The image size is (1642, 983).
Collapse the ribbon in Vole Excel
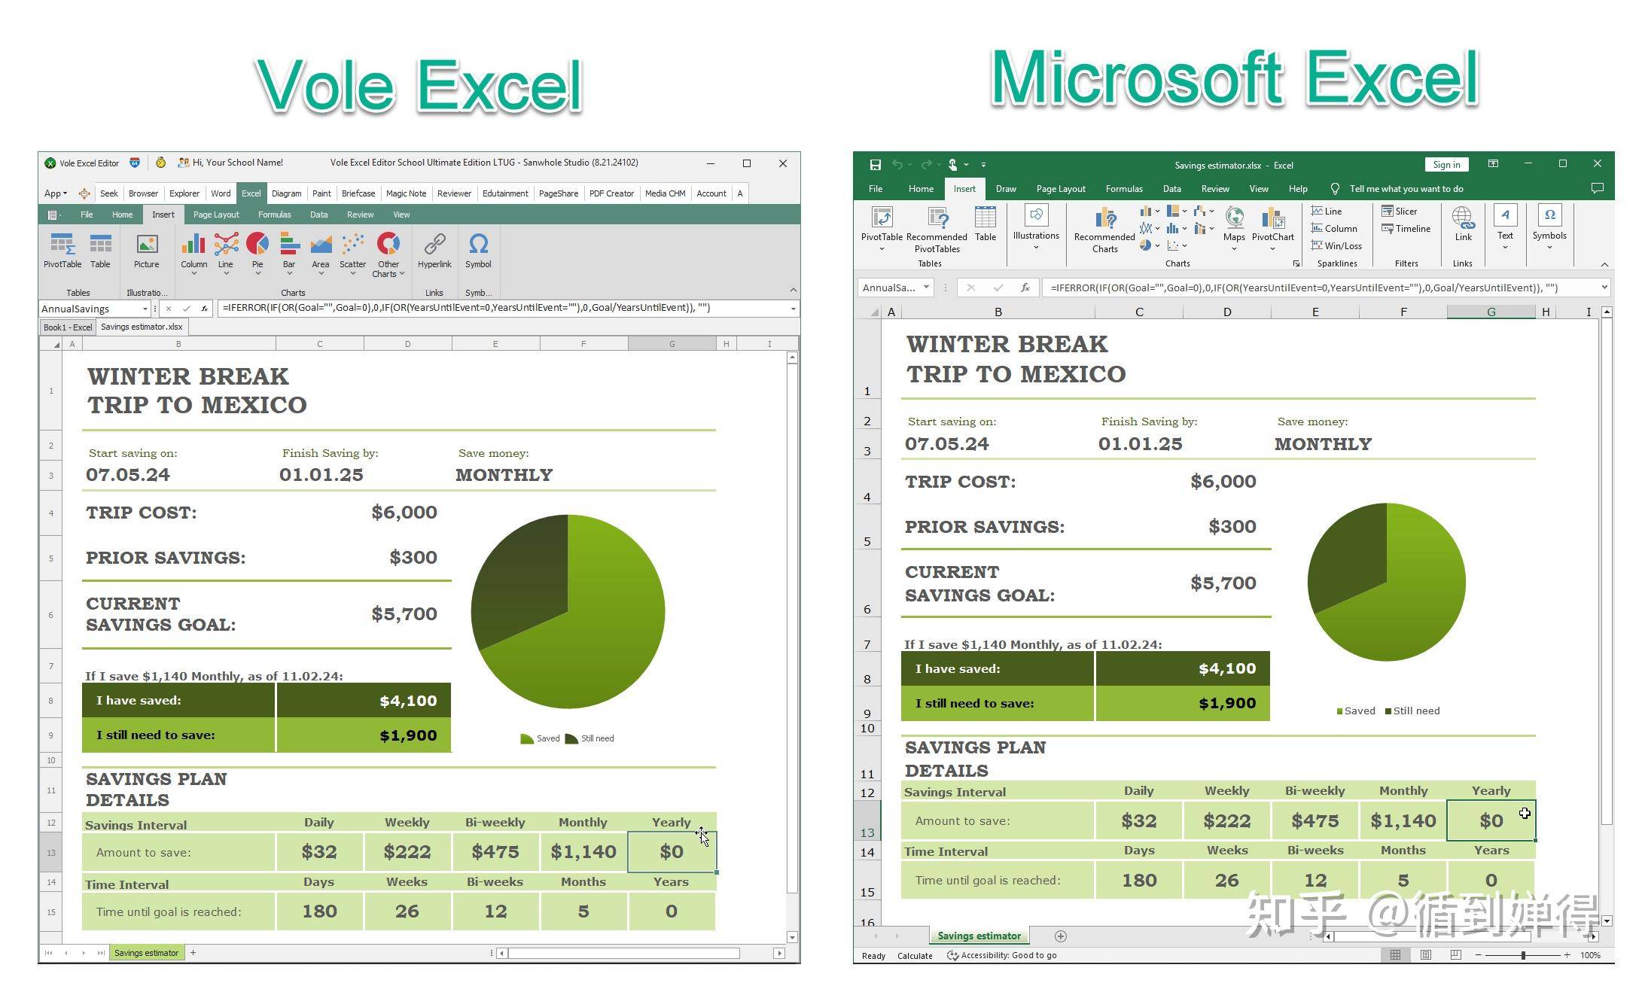point(793,290)
